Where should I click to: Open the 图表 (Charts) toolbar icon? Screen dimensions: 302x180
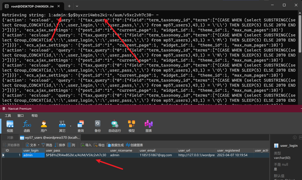coord(148,126)
